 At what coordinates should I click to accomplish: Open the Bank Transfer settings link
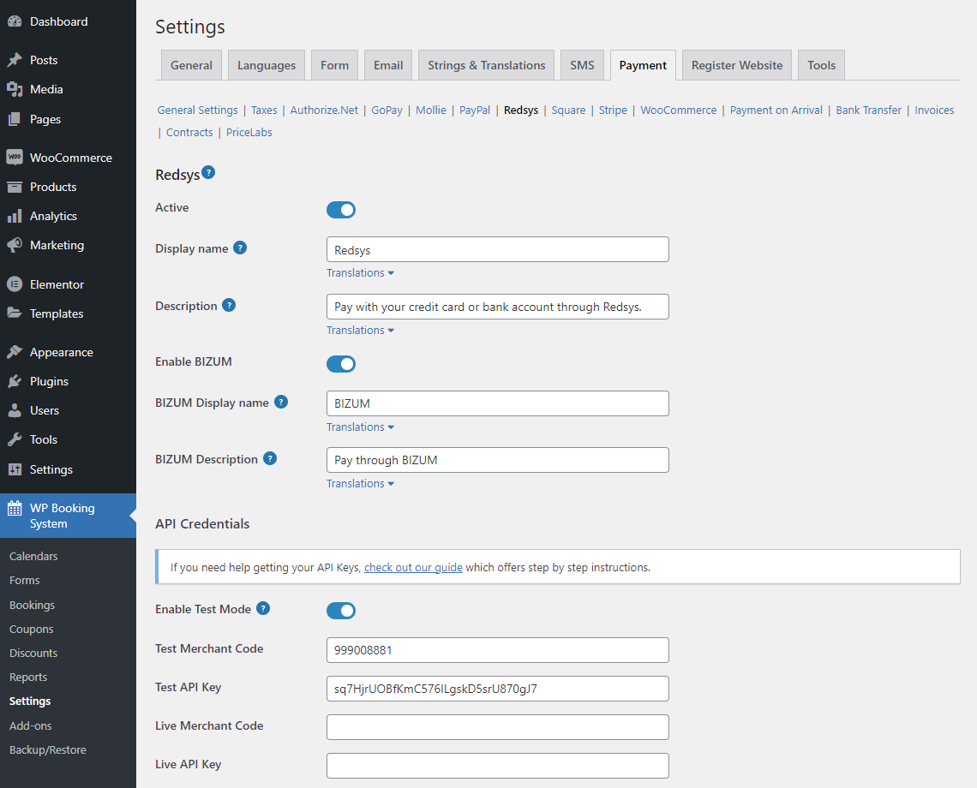point(868,110)
